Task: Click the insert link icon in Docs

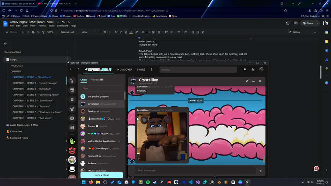Action: (143, 32)
